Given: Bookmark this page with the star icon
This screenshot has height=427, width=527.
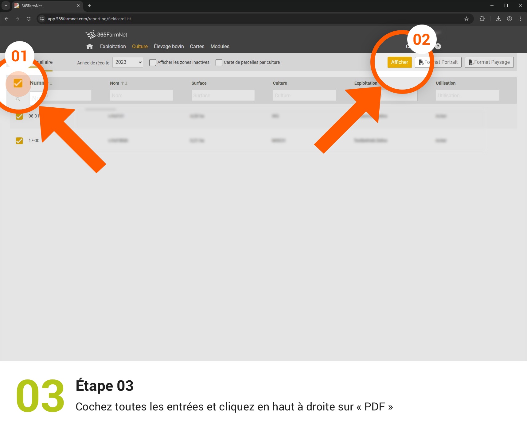Looking at the screenshot, I should click(466, 19).
